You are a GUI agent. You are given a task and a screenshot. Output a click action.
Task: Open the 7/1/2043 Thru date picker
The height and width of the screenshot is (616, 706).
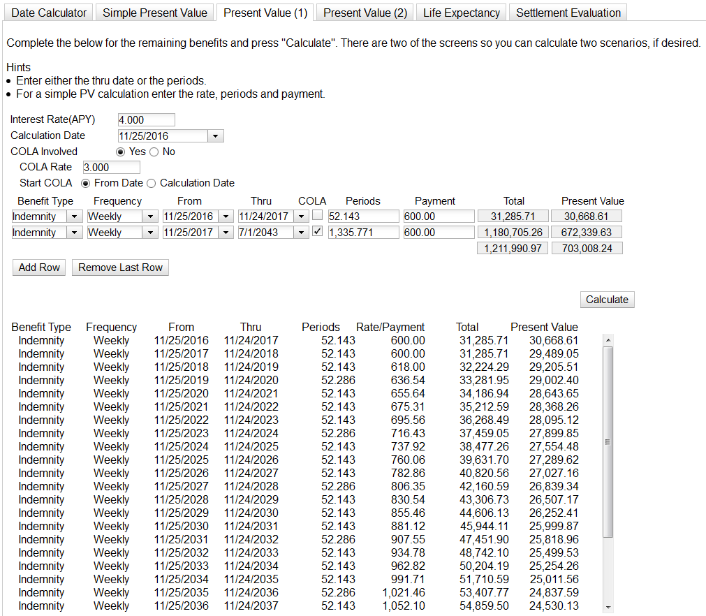301,233
